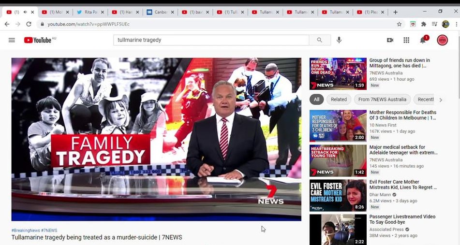Open notifications bell

423,40
